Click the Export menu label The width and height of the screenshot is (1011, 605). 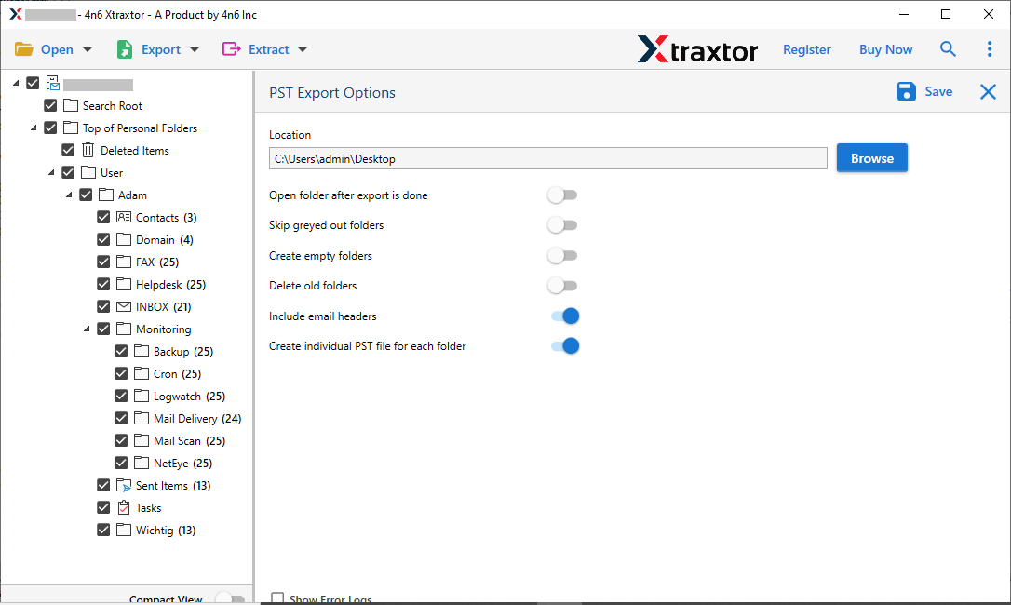pos(160,49)
